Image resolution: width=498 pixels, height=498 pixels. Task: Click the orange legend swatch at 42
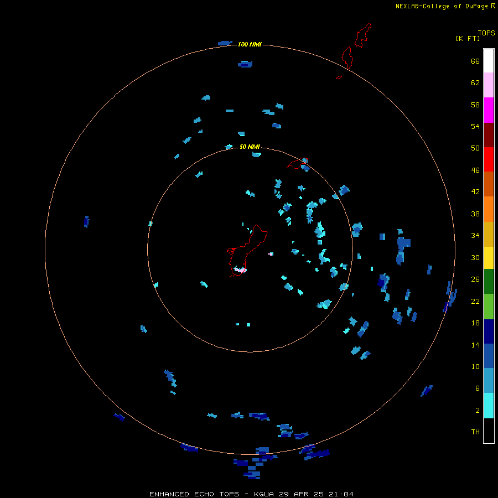coord(489,209)
